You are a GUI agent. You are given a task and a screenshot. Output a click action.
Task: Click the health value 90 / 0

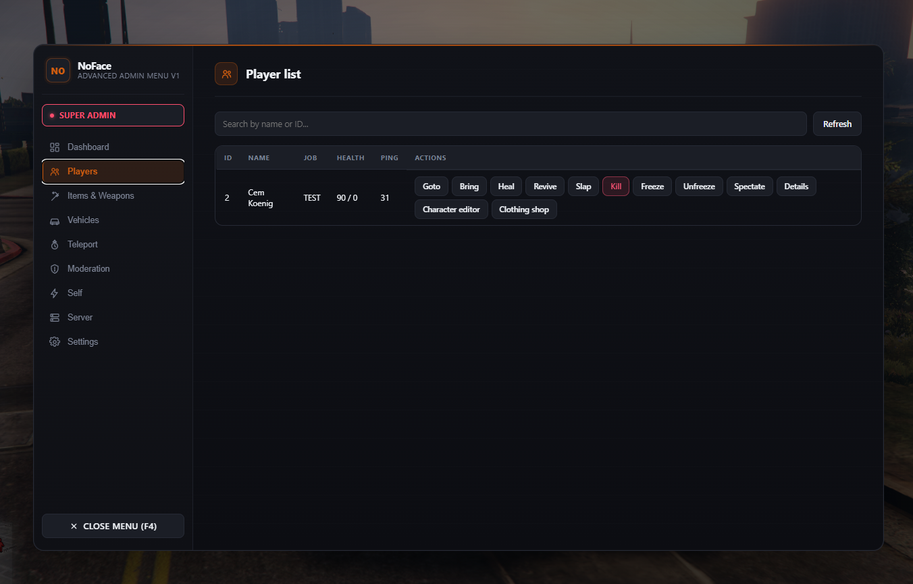(x=347, y=198)
